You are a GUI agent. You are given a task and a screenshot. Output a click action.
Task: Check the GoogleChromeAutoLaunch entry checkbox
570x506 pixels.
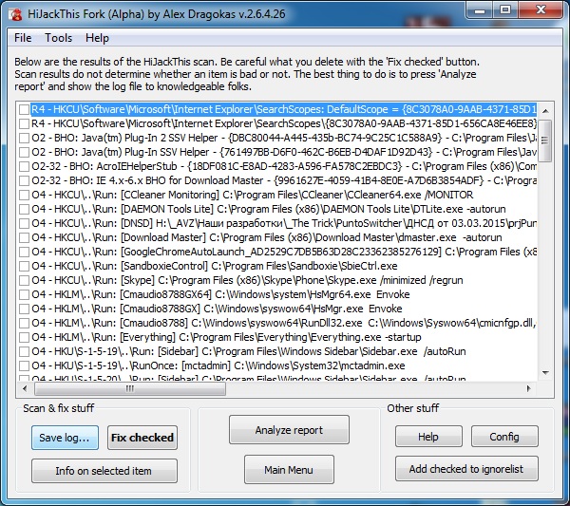(x=24, y=253)
